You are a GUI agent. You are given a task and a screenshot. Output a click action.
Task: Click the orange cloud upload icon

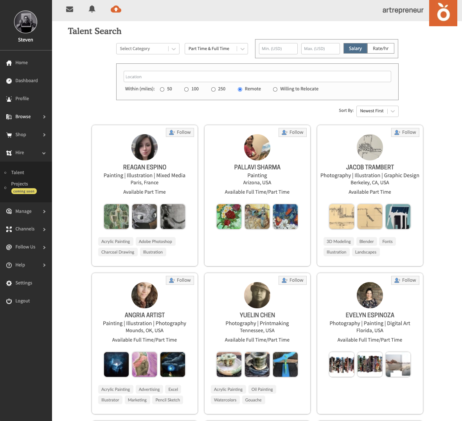coord(116,9)
